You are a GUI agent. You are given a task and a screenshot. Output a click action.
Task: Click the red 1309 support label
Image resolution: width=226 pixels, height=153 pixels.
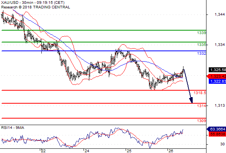[x=201, y=121]
